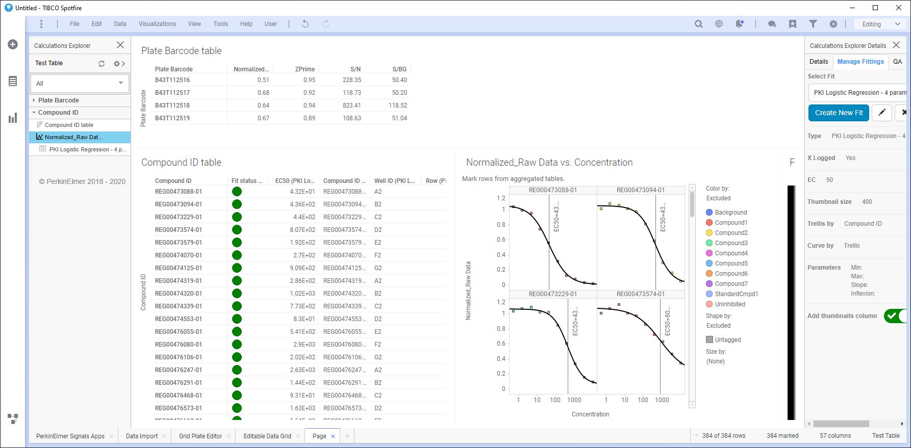This screenshot has height=448, width=911.
Task: Open the Tools menu
Action: click(220, 24)
